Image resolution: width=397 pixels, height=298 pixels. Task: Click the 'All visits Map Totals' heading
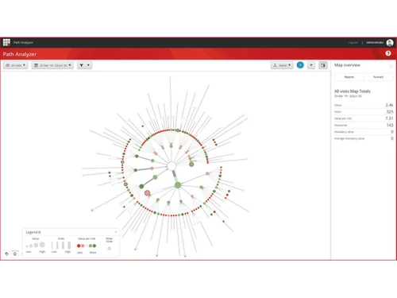(353, 91)
